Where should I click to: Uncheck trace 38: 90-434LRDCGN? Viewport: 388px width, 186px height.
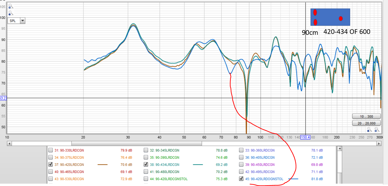(x=146, y=165)
